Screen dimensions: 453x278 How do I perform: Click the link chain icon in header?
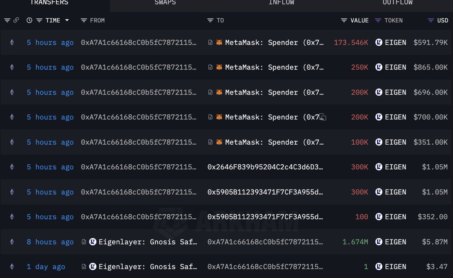point(16,20)
